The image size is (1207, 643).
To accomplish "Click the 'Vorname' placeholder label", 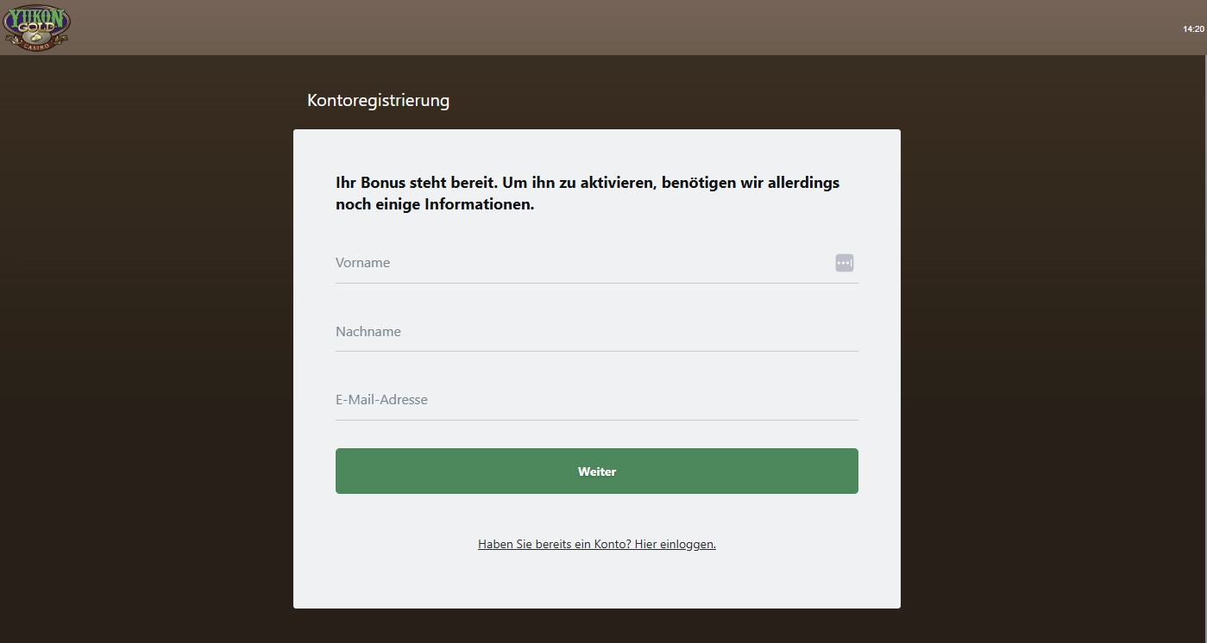I will coord(362,263).
